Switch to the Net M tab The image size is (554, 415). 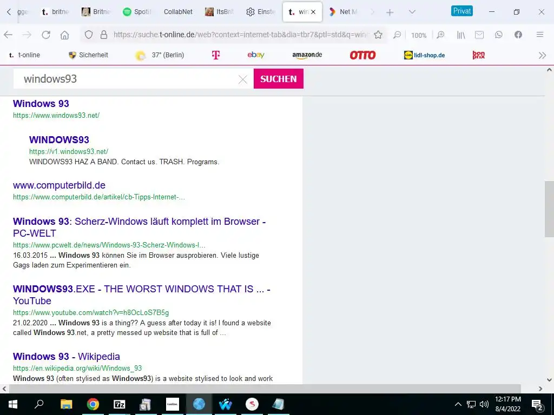tap(344, 12)
